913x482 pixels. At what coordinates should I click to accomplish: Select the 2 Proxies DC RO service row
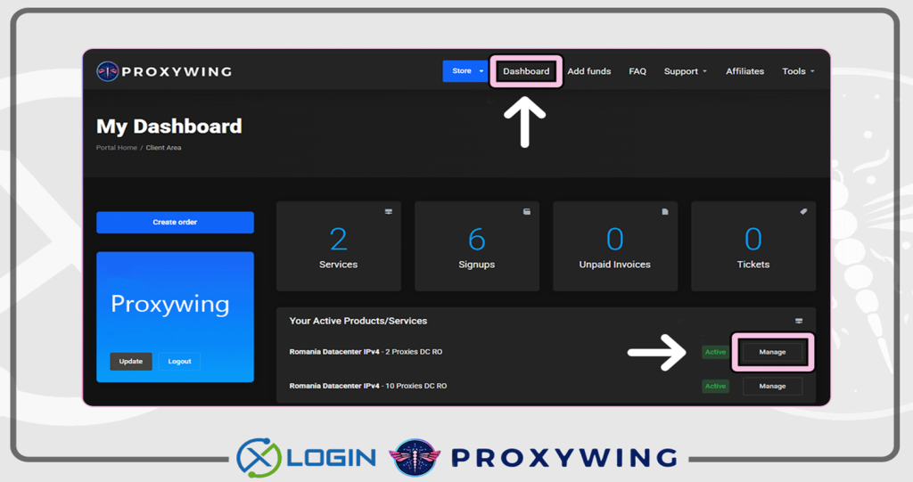click(x=547, y=352)
